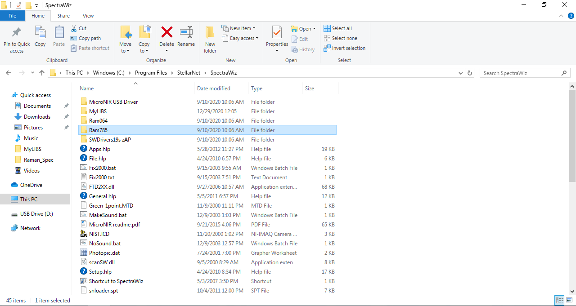Viewport: 576px width, 306px height.
Task: Collapse the ribbon with the chevron
Action: pos(561,16)
